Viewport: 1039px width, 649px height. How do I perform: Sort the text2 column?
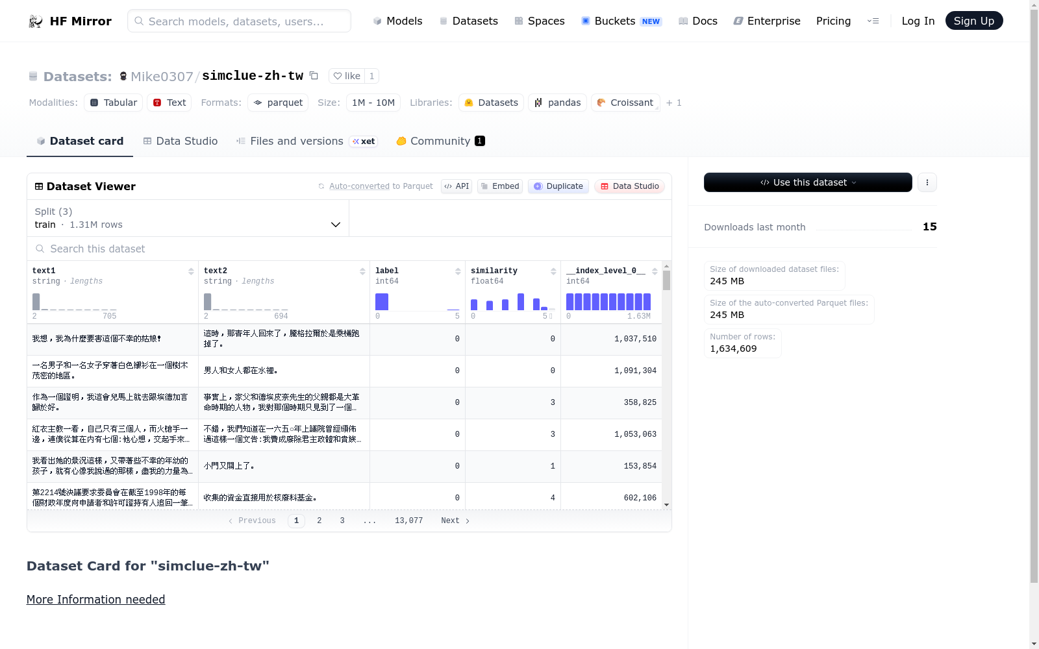(362, 271)
